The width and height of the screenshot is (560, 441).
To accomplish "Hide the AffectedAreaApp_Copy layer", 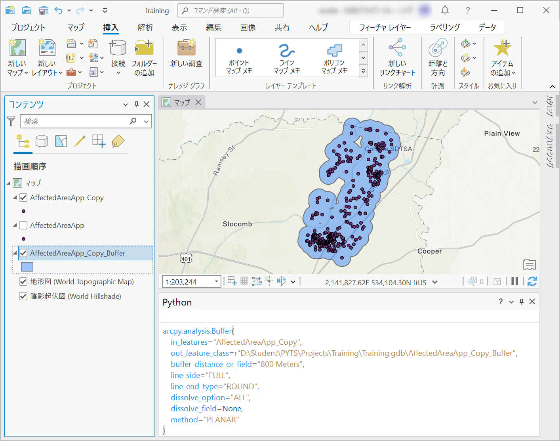I will coord(23,197).
